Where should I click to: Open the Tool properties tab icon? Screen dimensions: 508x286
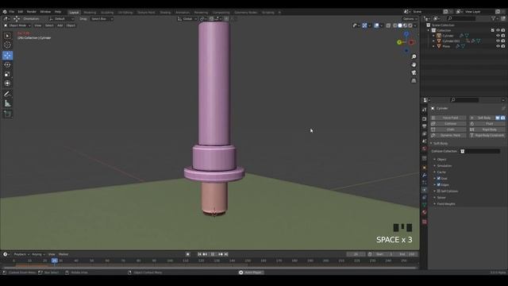tap(425, 110)
